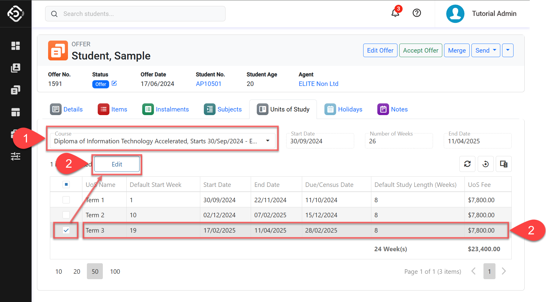This screenshot has width=546, height=302.
Task: Click the Tutorial Admin avatar
Action: pos(455,14)
